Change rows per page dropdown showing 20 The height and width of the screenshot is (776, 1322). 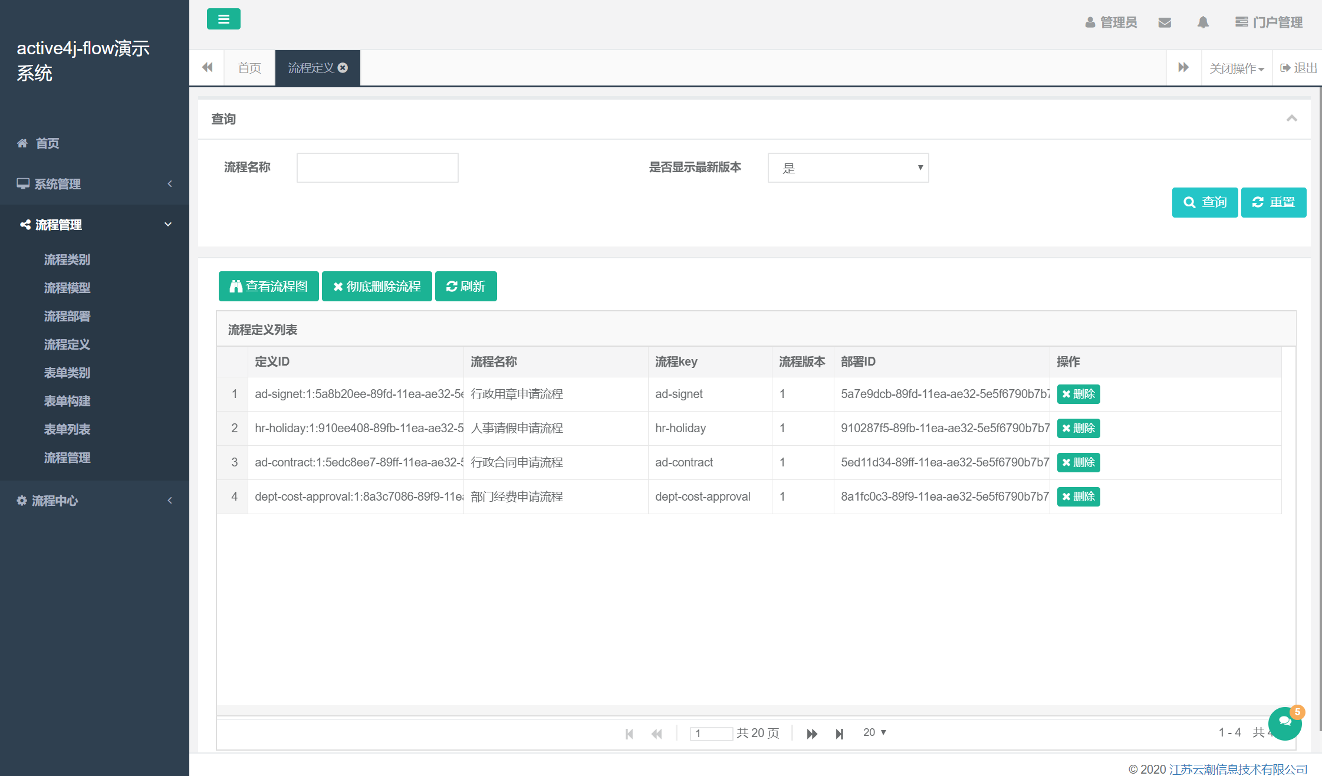click(874, 732)
